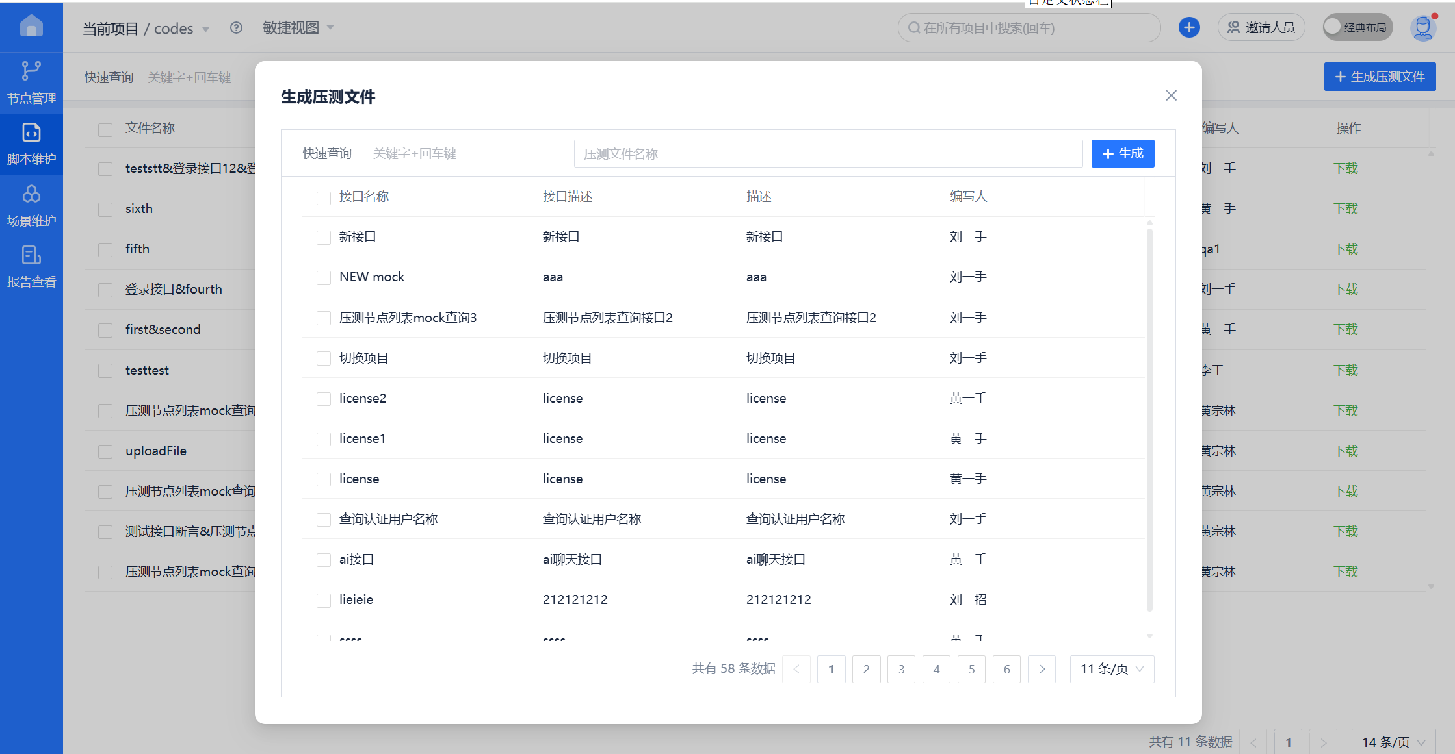Go to page 6 in dialog pagination
Viewport: 1455px width, 754px height.
(1006, 669)
